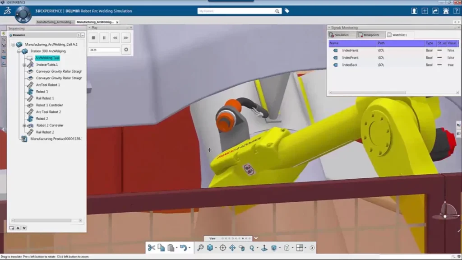This screenshot has width=462, height=260.
Task: Click the Share arrow icon
Action: point(435,11)
